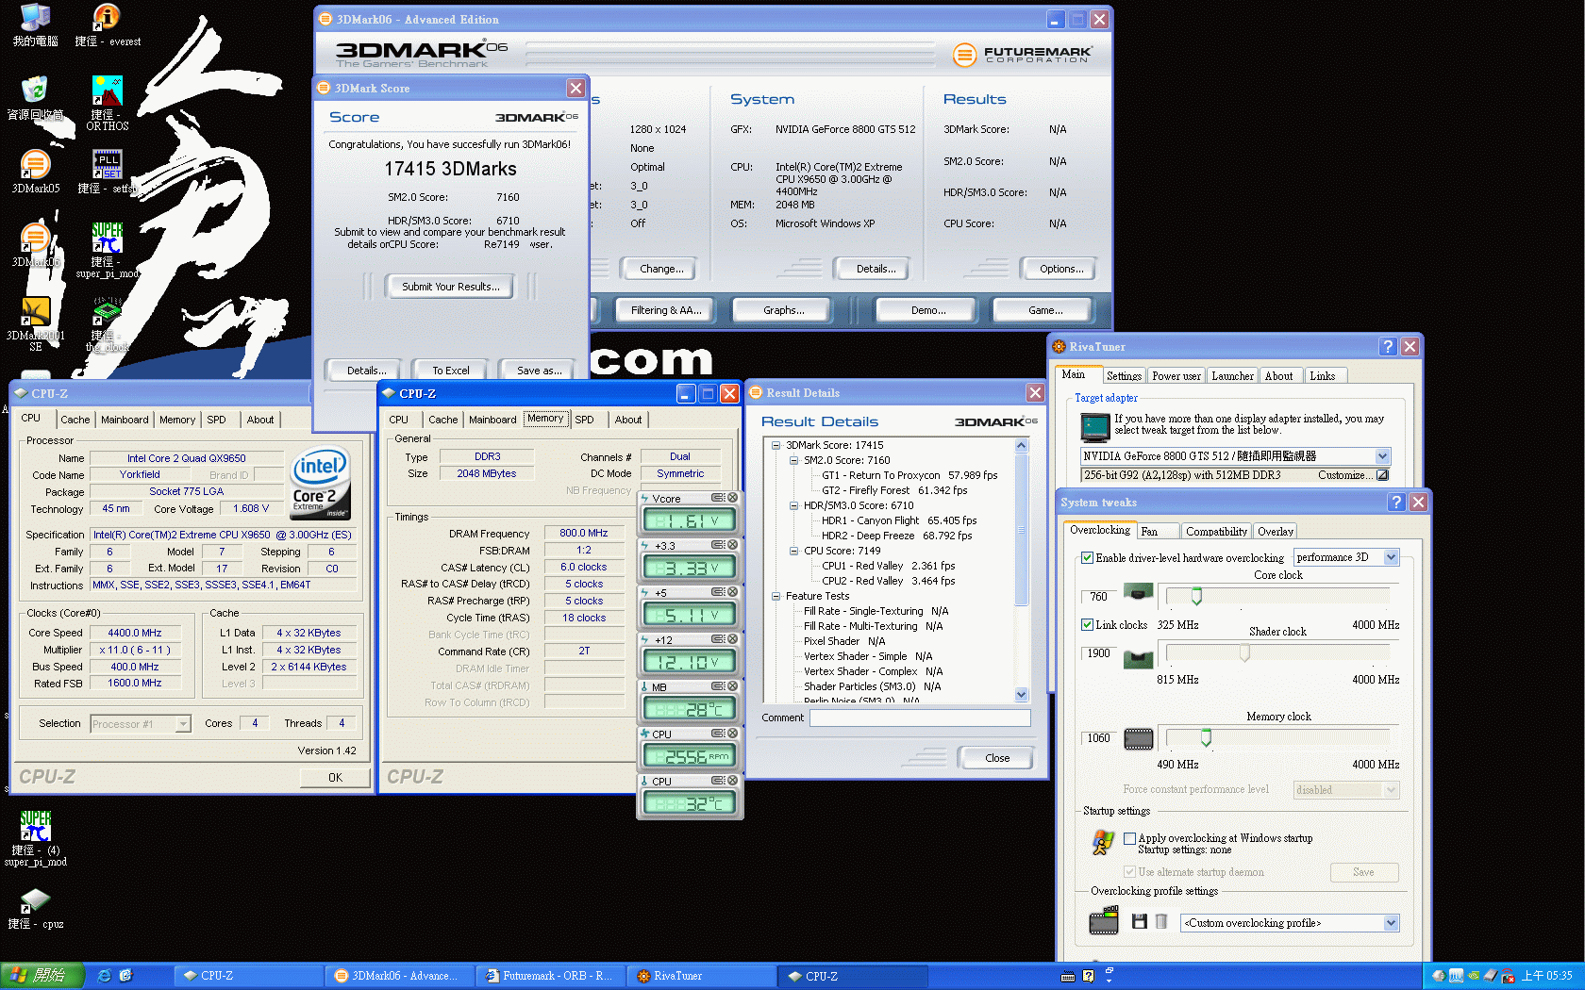
Task: Click the Customize icon in RivaTuner
Action: tap(1382, 475)
